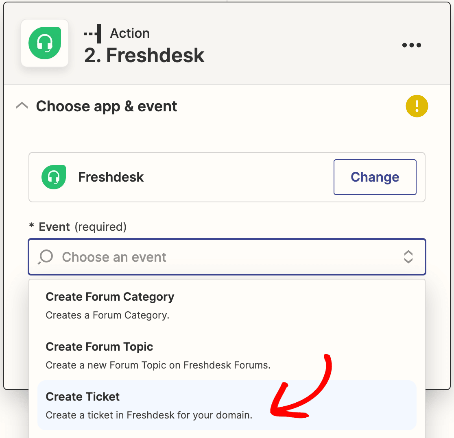The height and width of the screenshot is (438, 454).
Task: Click the yellow warning exclamation badge
Action: [417, 106]
